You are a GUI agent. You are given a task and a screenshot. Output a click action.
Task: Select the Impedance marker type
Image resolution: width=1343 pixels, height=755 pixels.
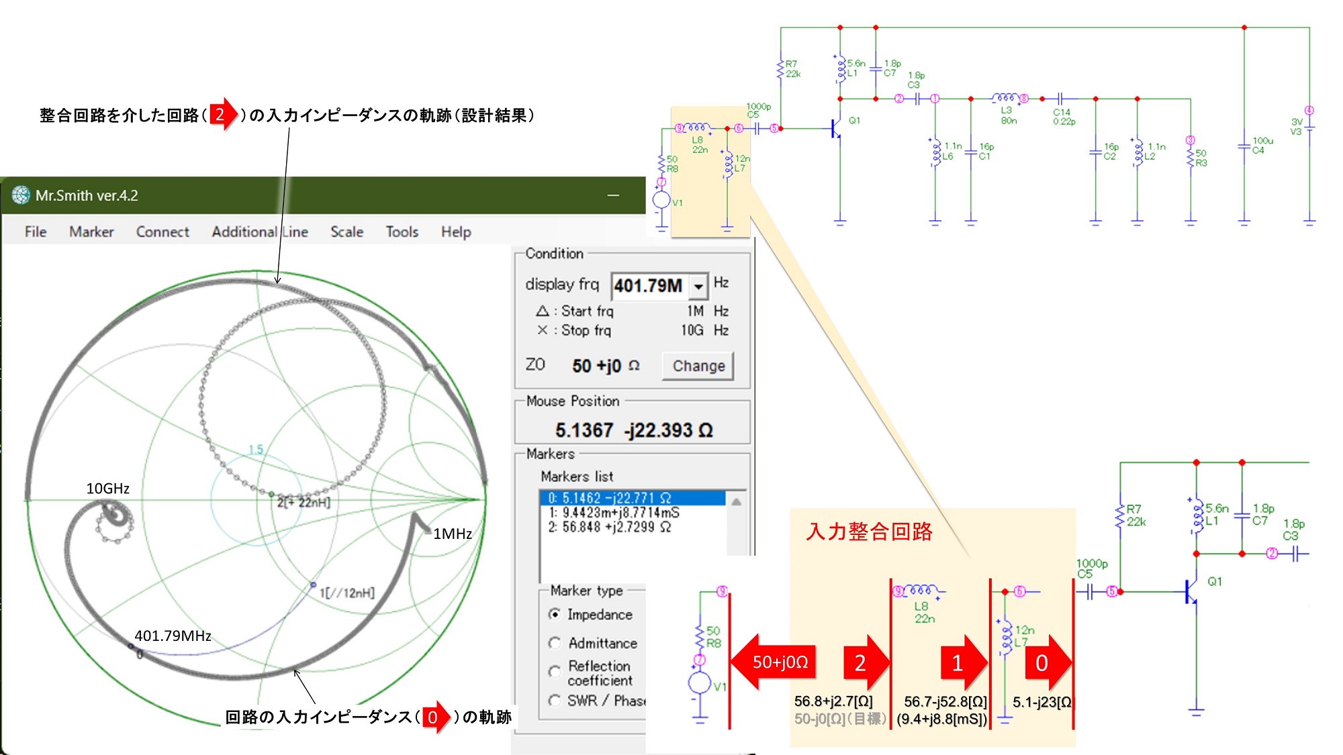point(555,614)
